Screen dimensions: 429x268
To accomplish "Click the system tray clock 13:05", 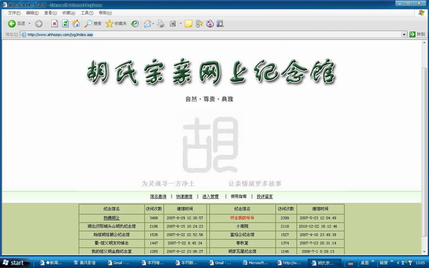I will click(x=420, y=263).
